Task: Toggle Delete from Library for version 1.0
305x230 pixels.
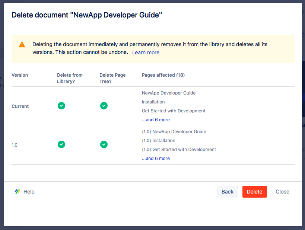Action: tap(61, 145)
